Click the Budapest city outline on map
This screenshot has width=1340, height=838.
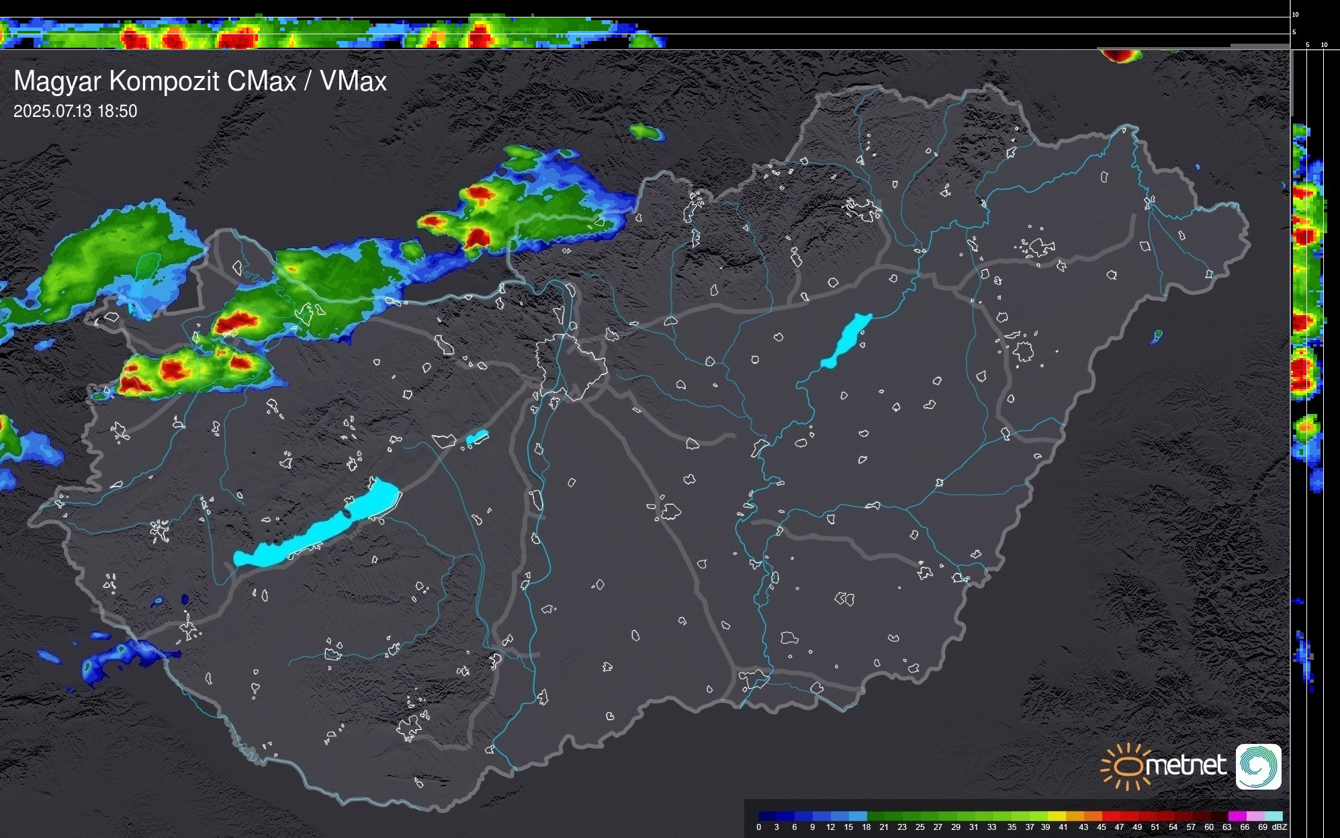(x=571, y=366)
